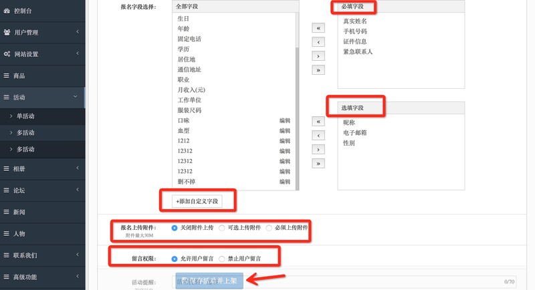Click the list icon beside 新闻
Image resolution: width=535 pixels, height=290 pixels.
(x=7, y=212)
